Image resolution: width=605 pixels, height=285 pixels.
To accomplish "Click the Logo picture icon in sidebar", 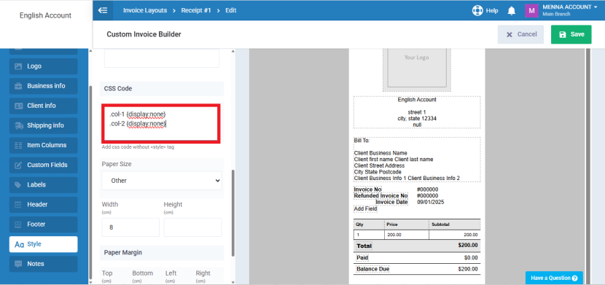I will [18, 66].
